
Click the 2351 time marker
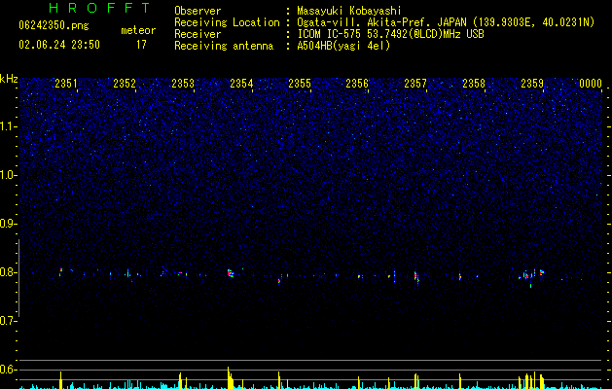pos(66,84)
